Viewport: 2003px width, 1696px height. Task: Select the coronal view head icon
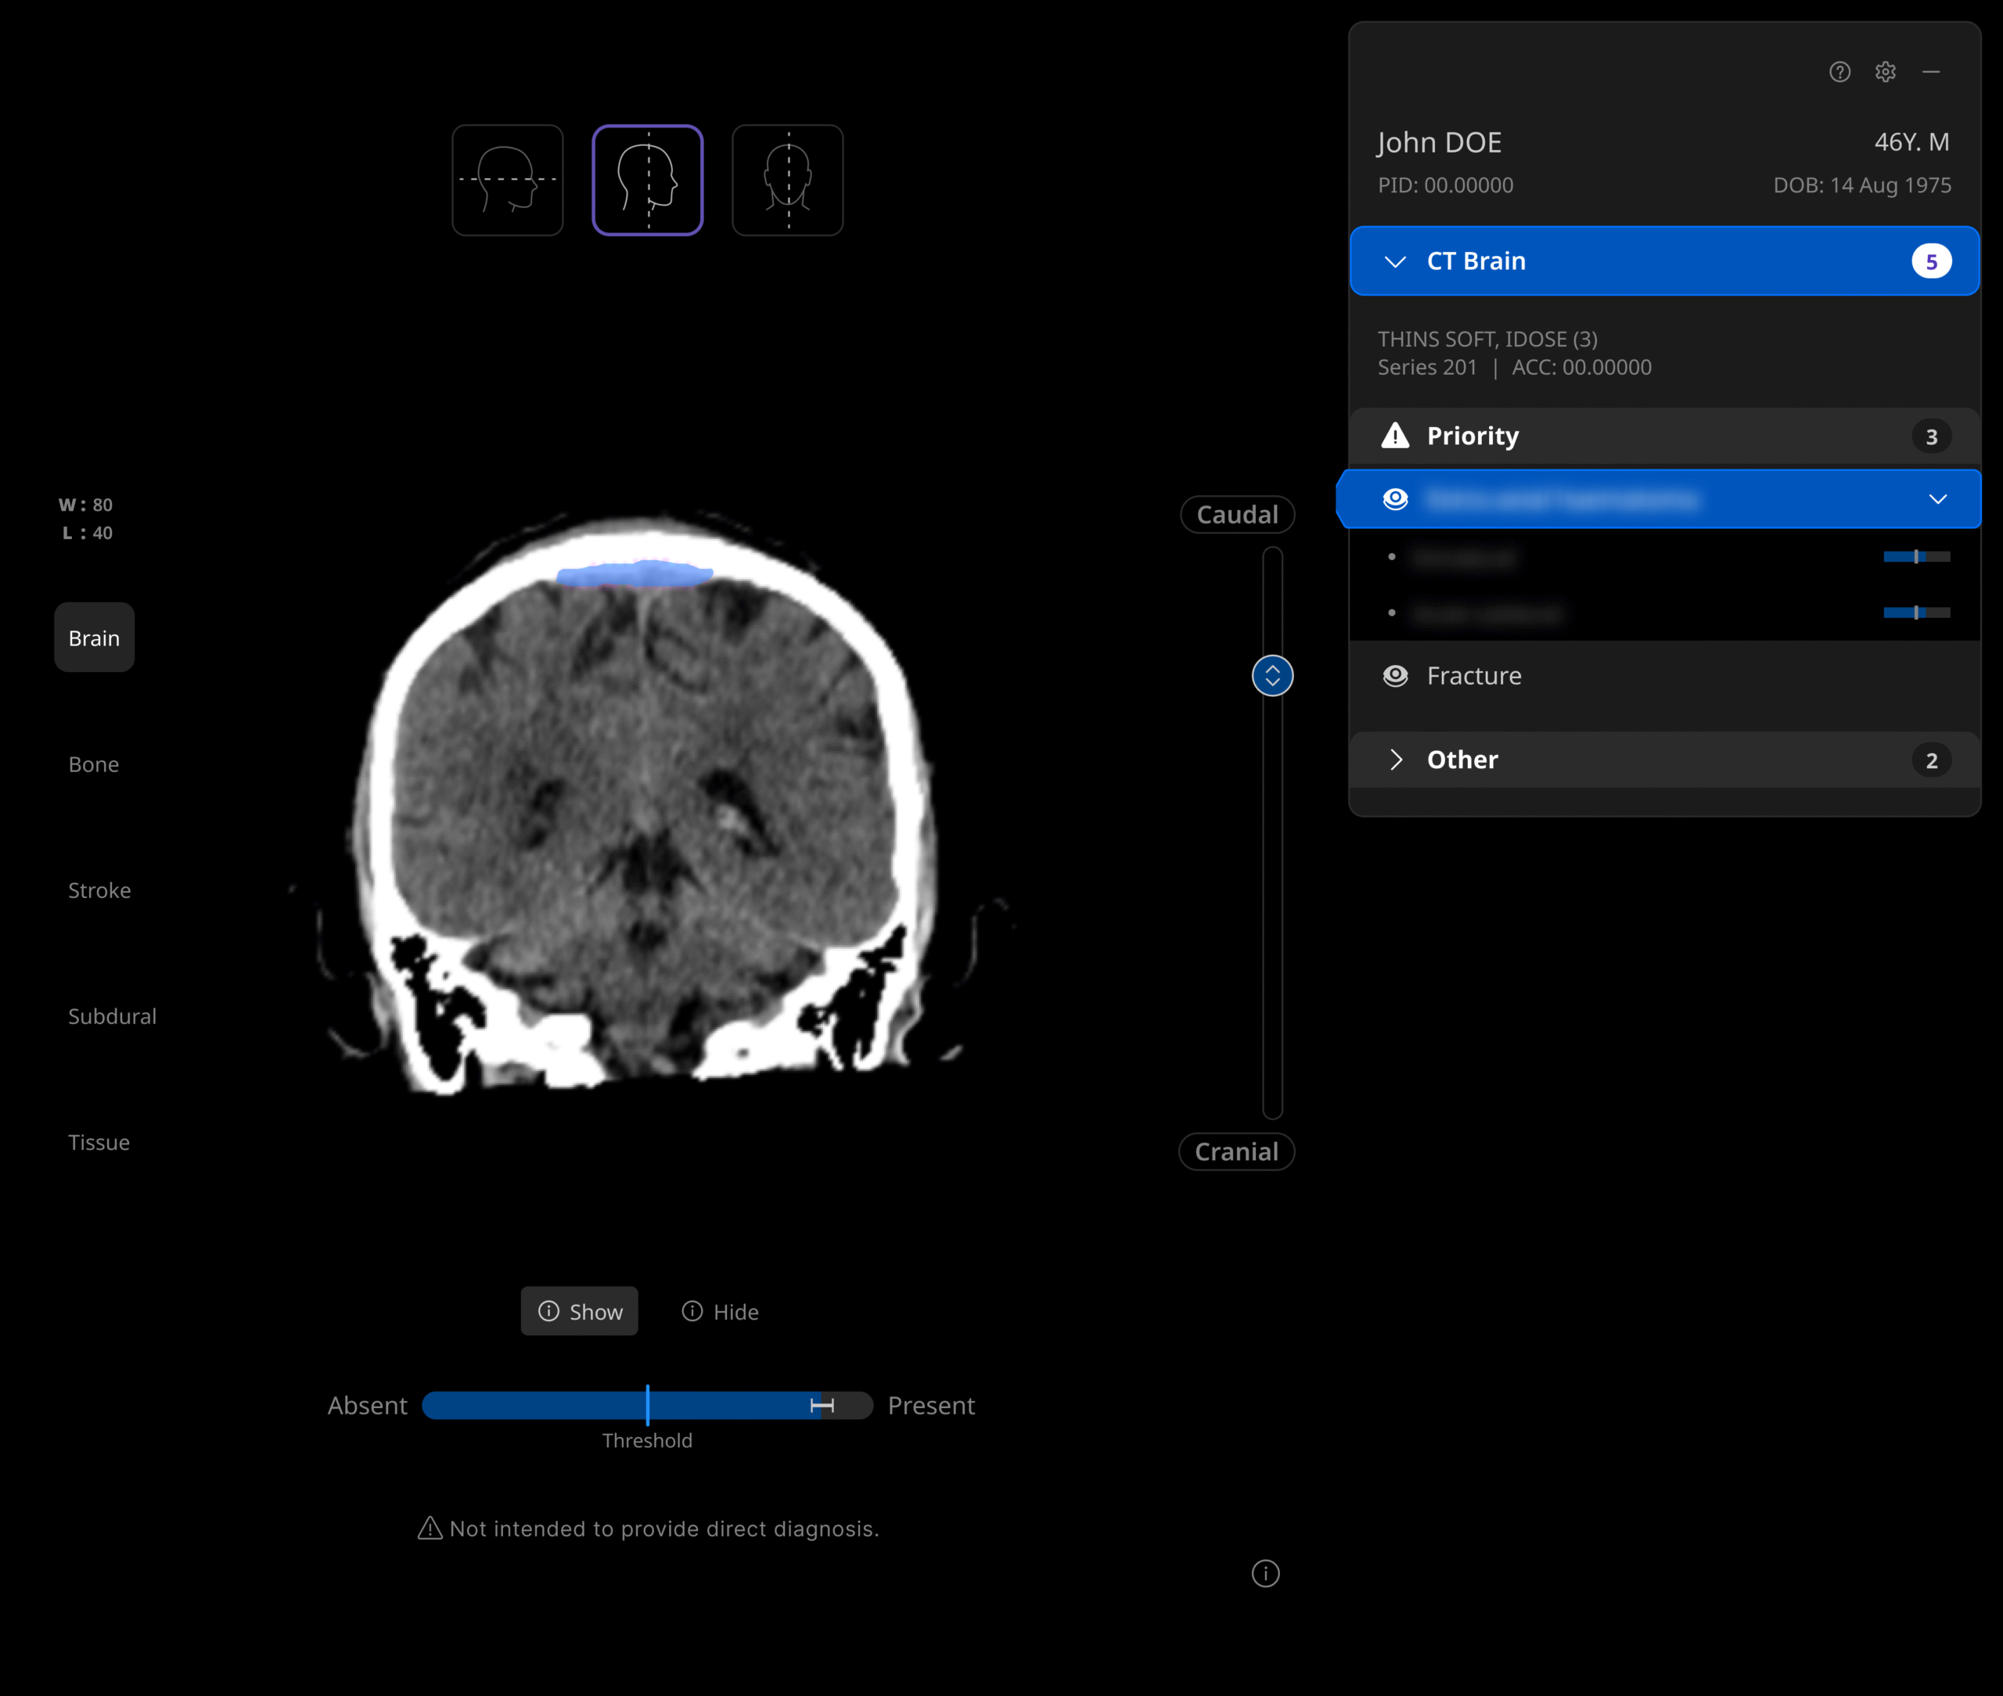[647, 180]
